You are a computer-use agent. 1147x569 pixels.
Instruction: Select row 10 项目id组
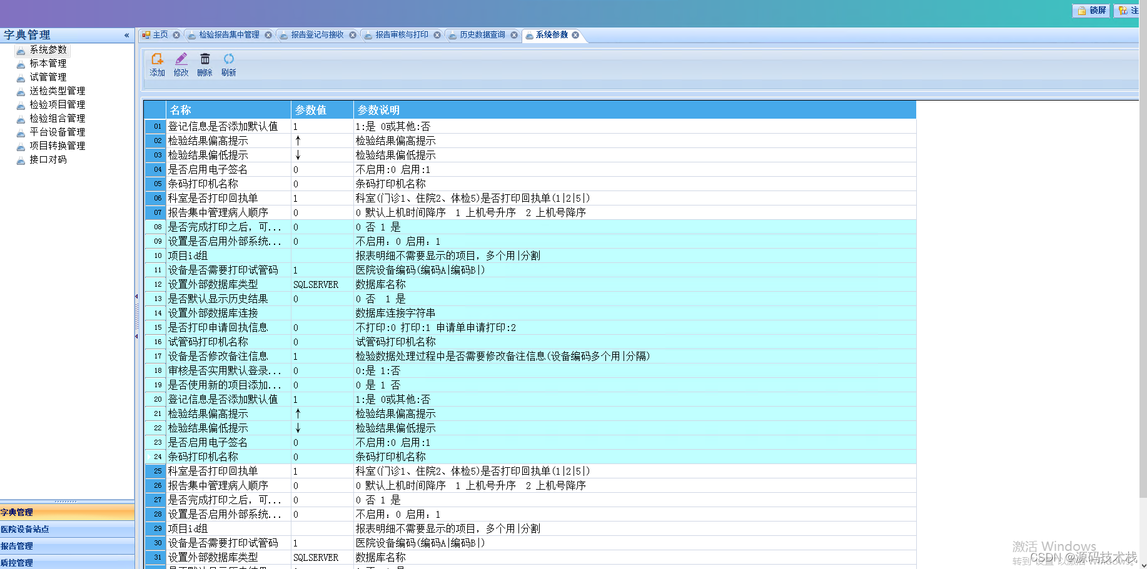click(x=530, y=255)
